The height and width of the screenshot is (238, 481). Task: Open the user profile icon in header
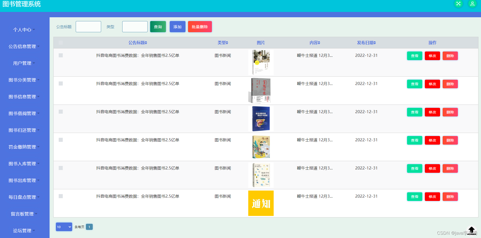472,4
